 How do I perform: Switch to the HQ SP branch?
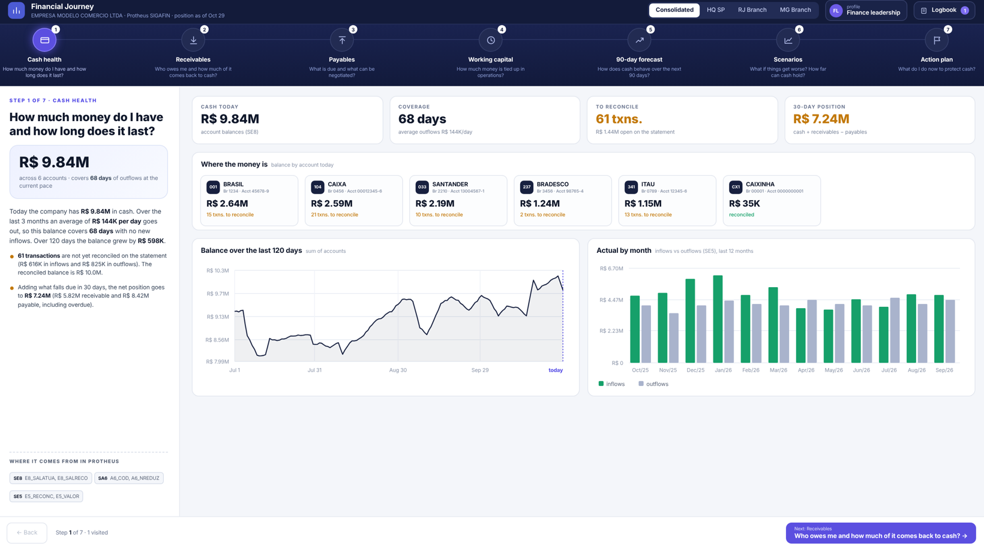pyautogui.click(x=716, y=10)
